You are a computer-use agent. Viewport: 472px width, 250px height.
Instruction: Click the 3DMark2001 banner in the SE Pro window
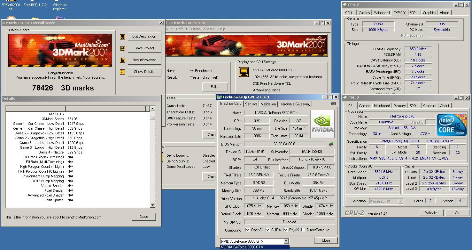(246, 45)
